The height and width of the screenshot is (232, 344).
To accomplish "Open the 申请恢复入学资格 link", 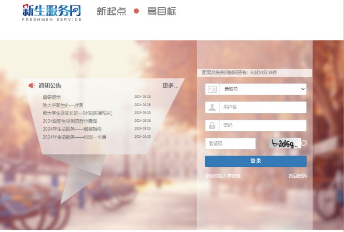I will [223, 176].
